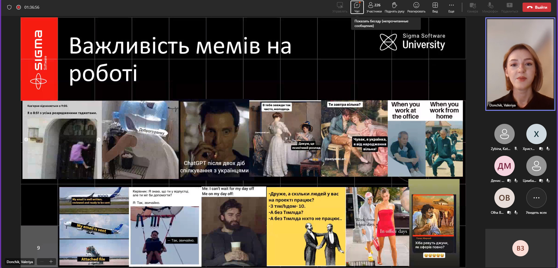
Task: Open the Reactions menu
Action: tap(416, 7)
